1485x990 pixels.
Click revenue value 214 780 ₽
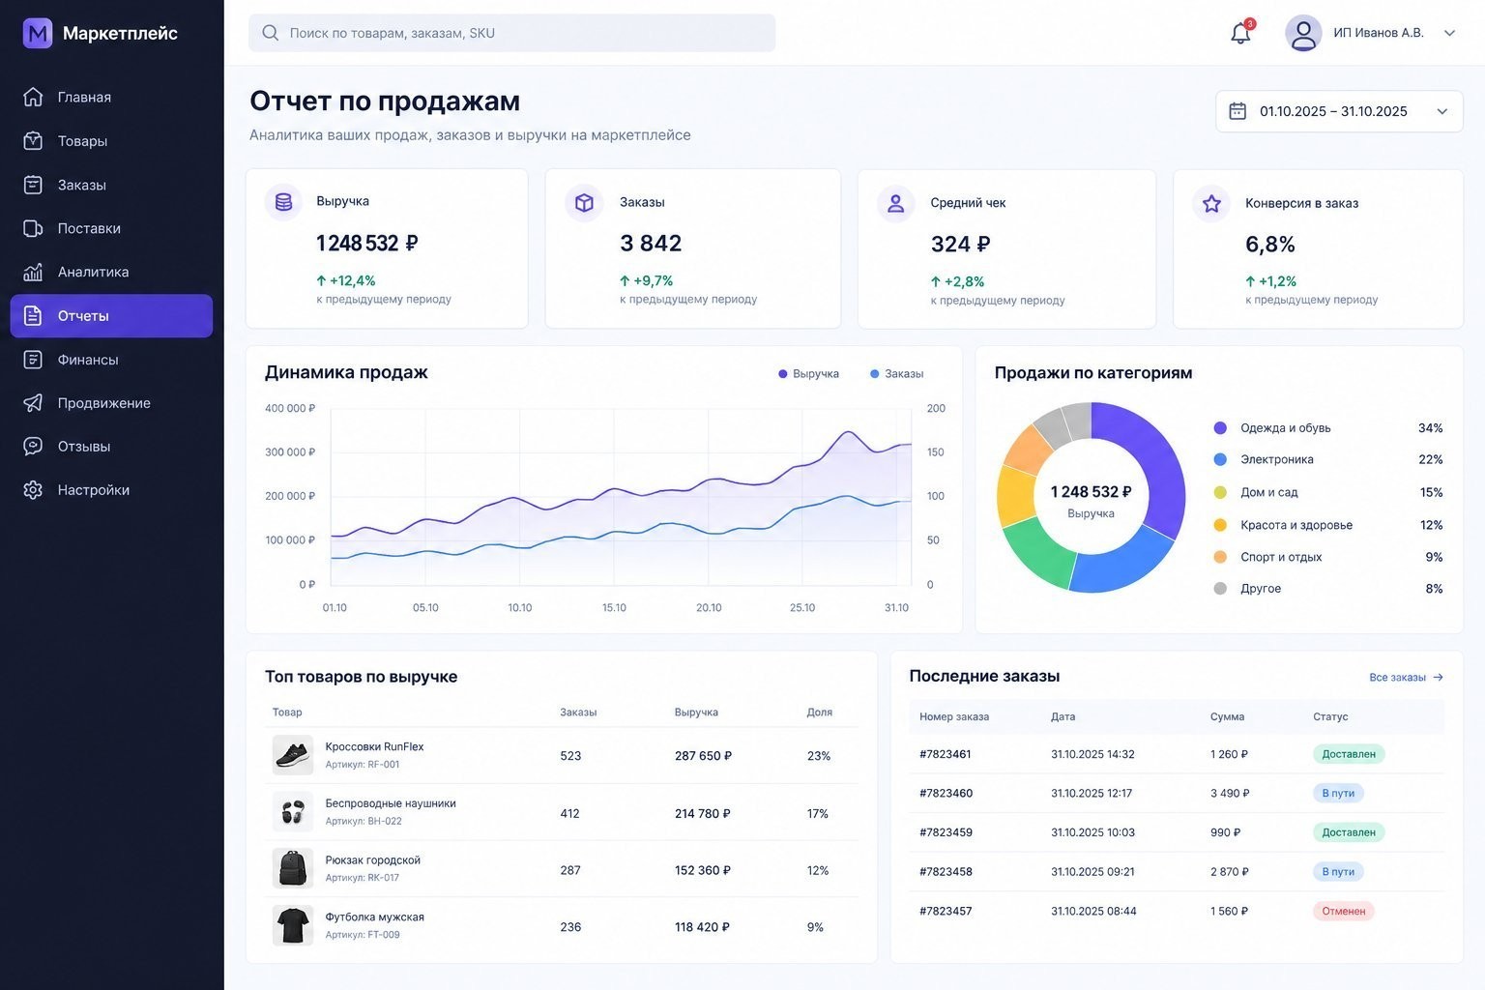coord(702,814)
